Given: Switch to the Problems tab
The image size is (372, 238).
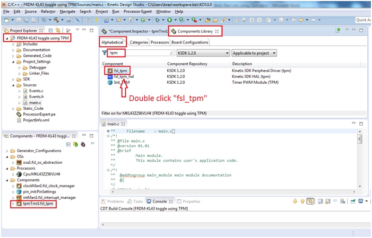Looking at the screenshot, I should coord(113,201).
